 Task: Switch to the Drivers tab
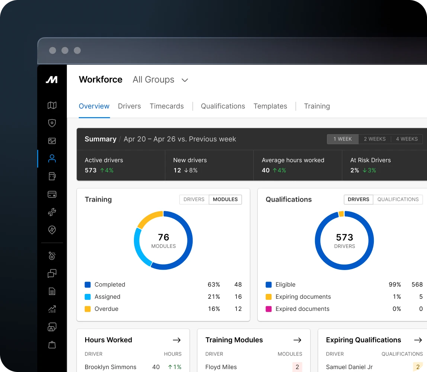[129, 106]
